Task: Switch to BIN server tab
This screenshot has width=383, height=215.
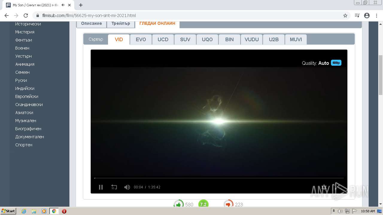Action: [230, 39]
